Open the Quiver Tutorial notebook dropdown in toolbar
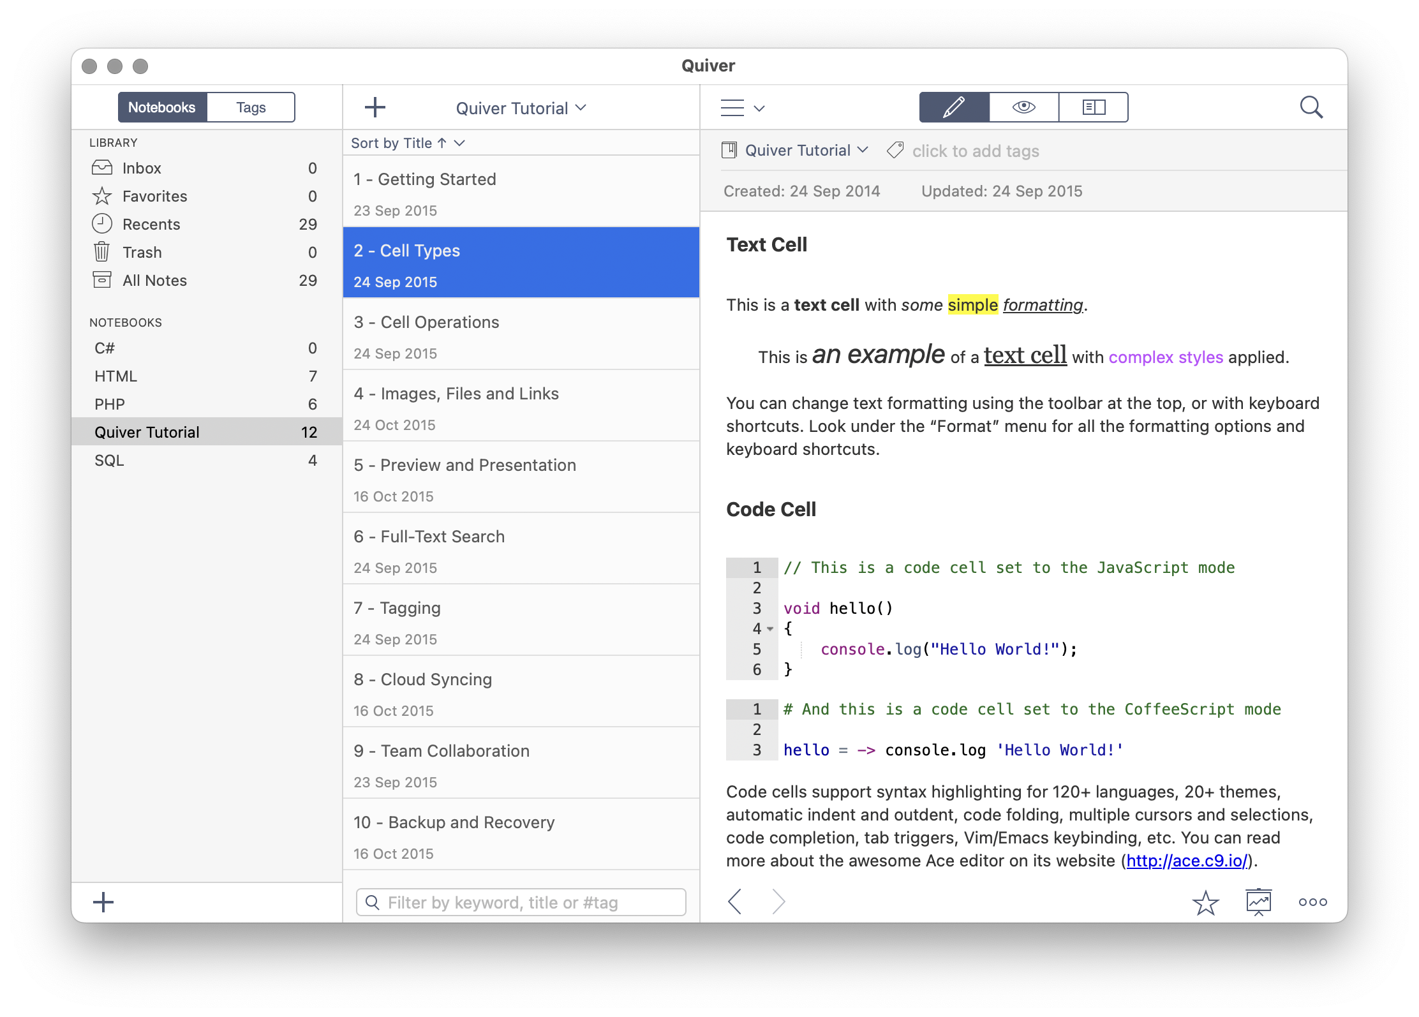The height and width of the screenshot is (1017, 1419). (521, 108)
